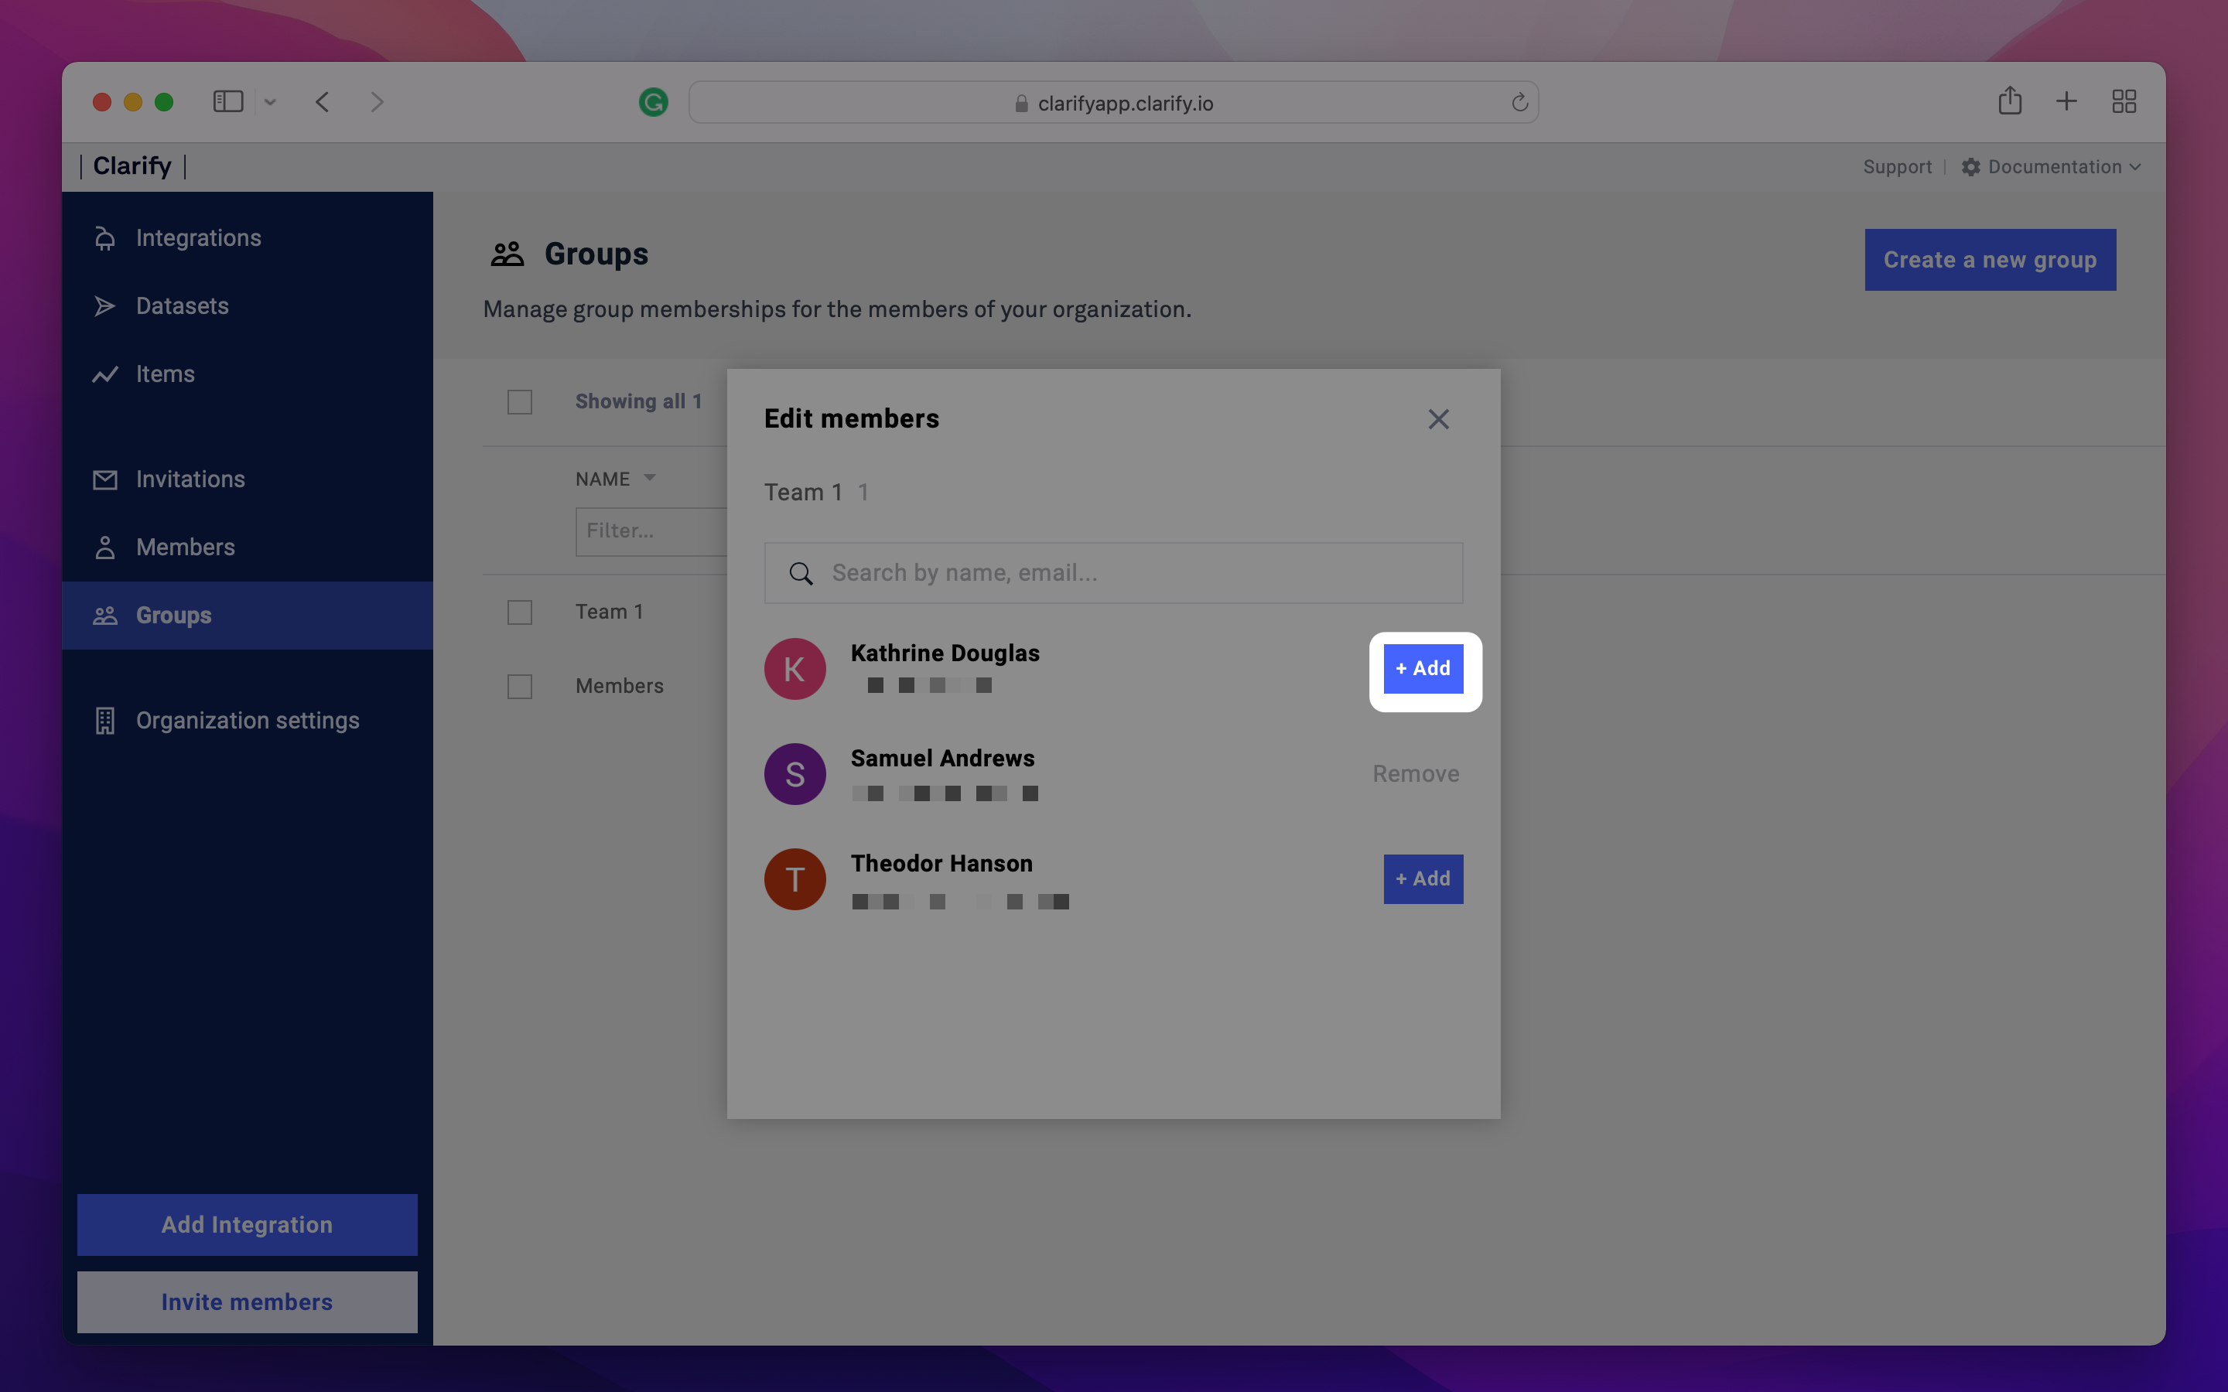Viewport: 2228px width, 1392px height.
Task: Go back with the left arrow
Action: tap(323, 101)
